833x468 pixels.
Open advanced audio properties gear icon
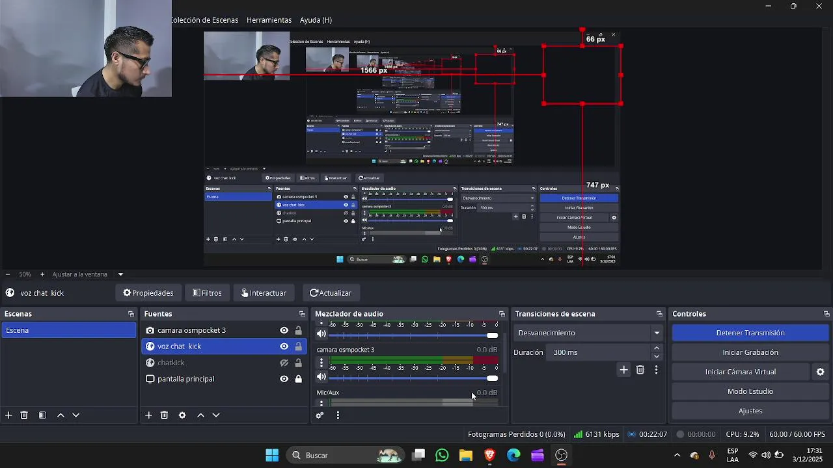pyautogui.click(x=320, y=415)
